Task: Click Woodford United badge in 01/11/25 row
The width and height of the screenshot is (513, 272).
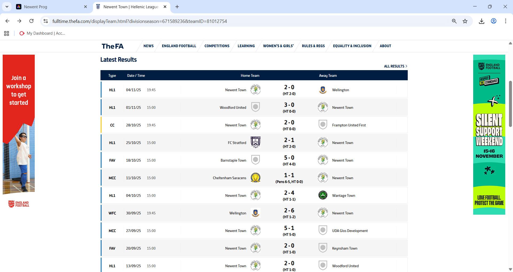Action: click(255, 107)
